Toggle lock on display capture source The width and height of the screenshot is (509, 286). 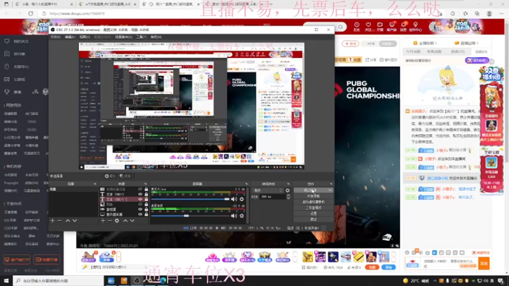point(146,214)
